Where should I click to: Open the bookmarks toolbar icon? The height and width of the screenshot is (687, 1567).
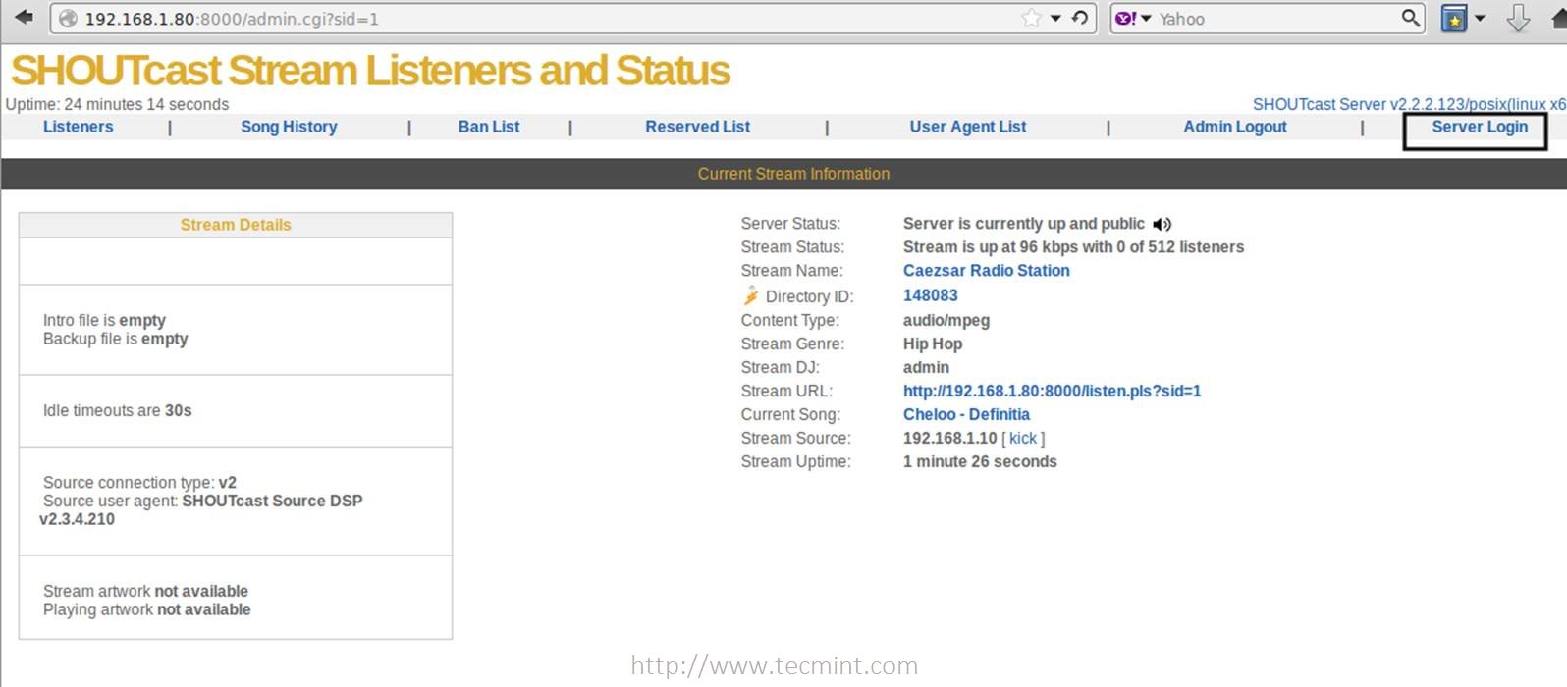pyautogui.click(x=1454, y=18)
